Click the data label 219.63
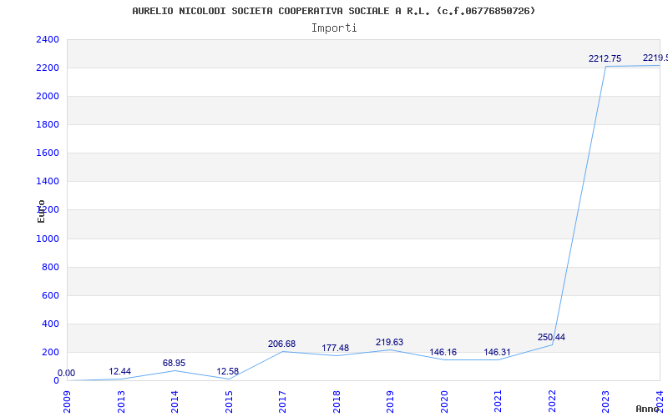Image resolution: width=668 pixels, height=417 pixels. [x=389, y=342]
